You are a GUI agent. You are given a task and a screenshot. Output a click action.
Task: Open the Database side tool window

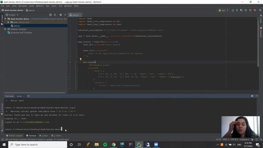[x=261, y=32]
